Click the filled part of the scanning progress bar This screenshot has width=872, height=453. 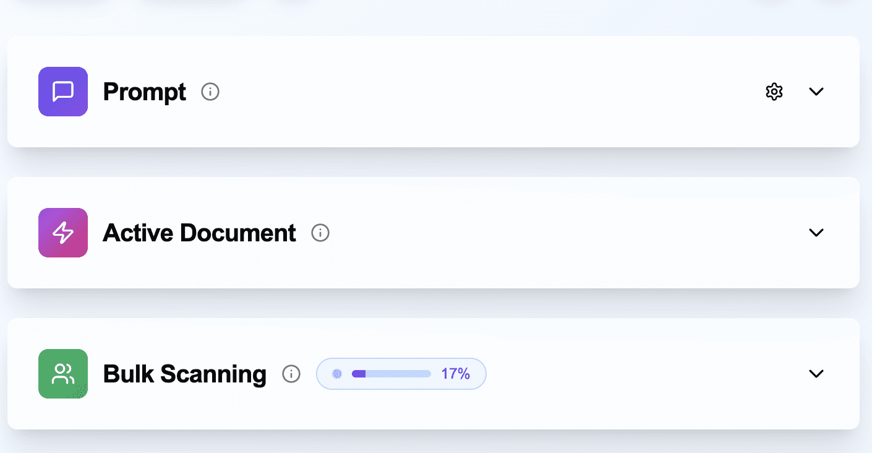point(359,374)
